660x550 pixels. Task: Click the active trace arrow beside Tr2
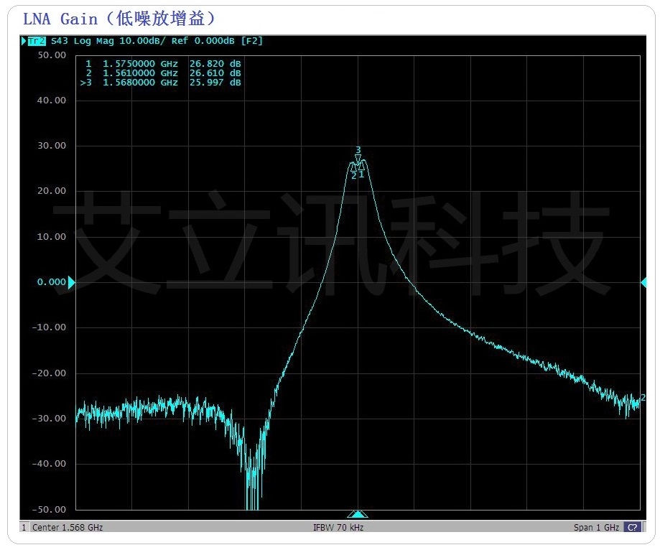24,41
